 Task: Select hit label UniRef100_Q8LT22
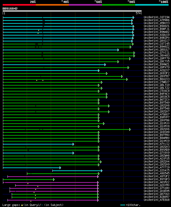(x=157, y=88)
